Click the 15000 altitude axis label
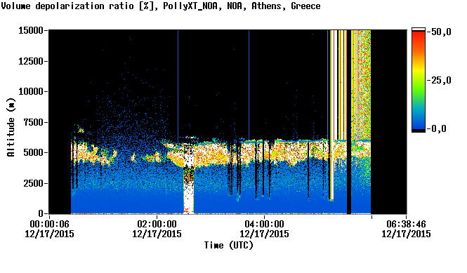467x273 pixels. tap(31, 30)
